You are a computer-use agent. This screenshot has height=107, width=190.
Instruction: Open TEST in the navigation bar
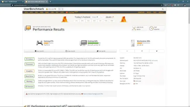155,12
